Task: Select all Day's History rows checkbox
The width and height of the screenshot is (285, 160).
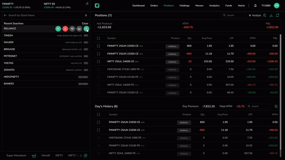Action: pos(99,114)
